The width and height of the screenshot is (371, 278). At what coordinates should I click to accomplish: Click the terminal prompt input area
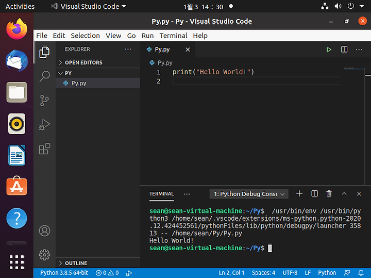point(269,248)
